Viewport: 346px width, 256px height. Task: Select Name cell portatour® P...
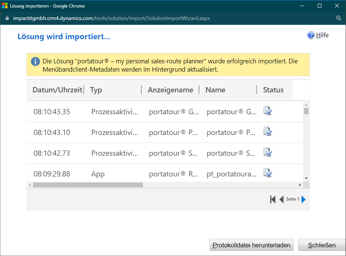[x=231, y=132]
